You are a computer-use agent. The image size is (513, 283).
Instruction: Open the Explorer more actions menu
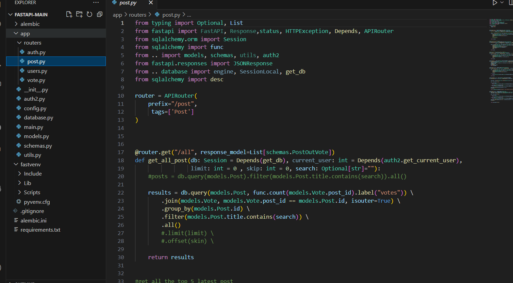click(x=96, y=2)
